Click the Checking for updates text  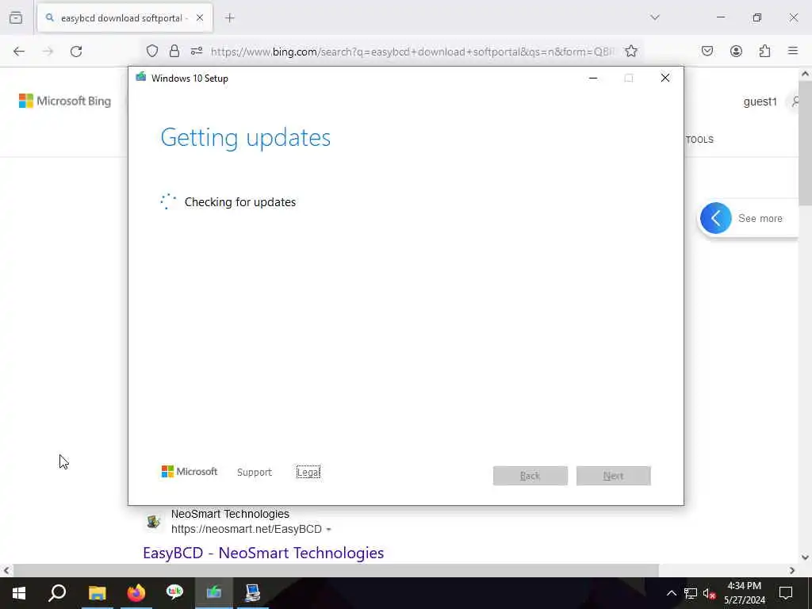click(x=240, y=202)
